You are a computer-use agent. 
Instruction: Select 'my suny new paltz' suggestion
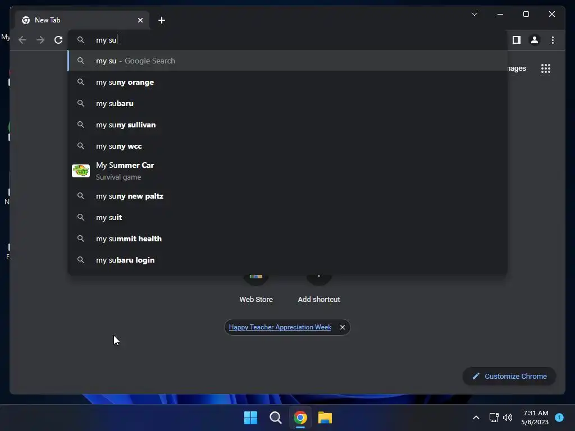click(x=287, y=196)
